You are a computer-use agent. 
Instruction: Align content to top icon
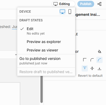(x=85, y=68)
